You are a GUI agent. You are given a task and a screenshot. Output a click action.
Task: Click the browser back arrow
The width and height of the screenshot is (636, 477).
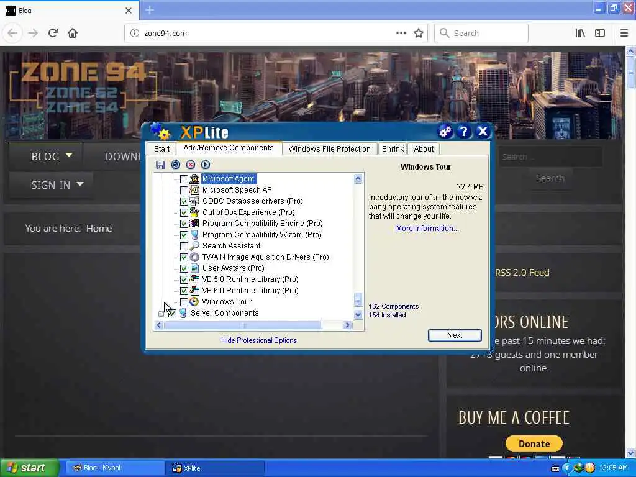[12, 33]
